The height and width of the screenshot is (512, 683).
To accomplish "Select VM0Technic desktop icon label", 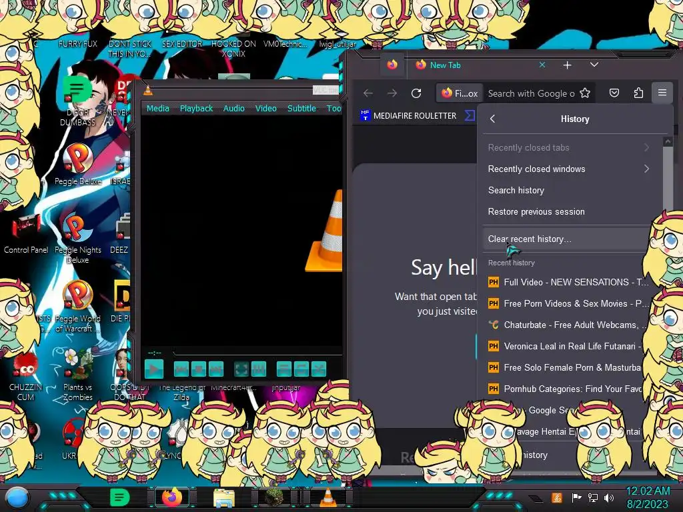I will point(285,44).
